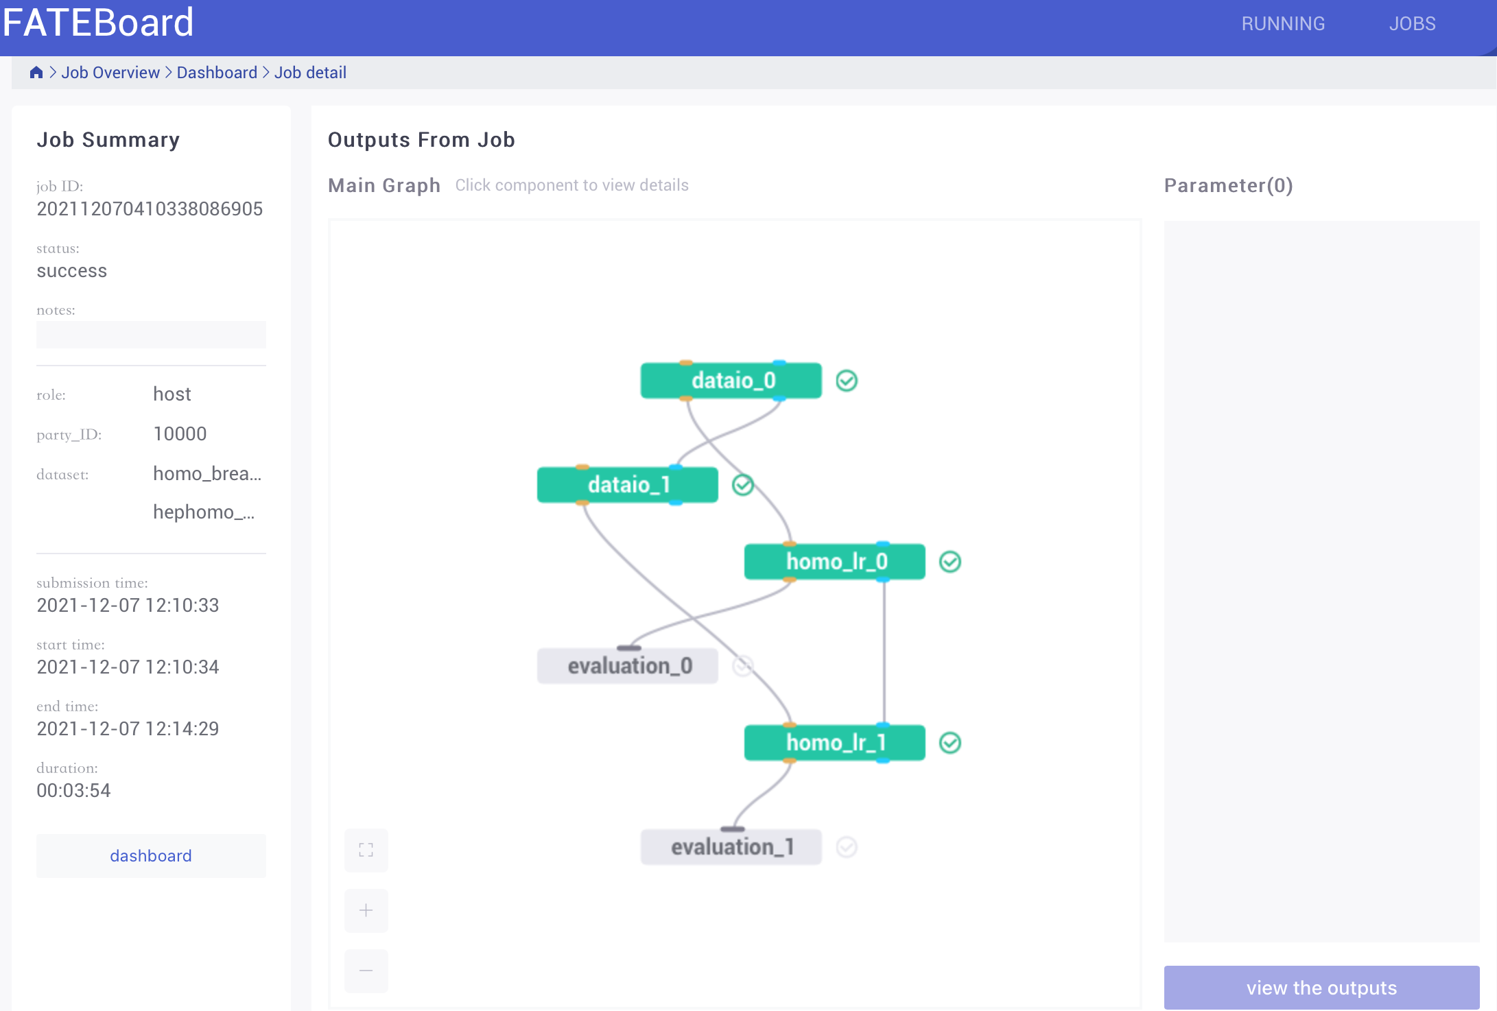The image size is (1497, 1011).
Task: Select the dataio_1 component node
Action: pyautogui.click(x=627, y=485)
